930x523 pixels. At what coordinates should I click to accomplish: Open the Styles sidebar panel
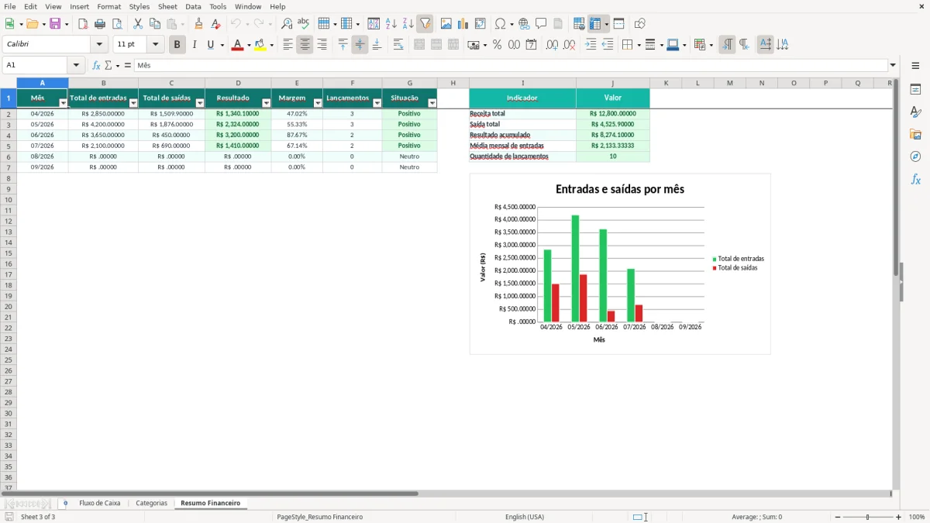tap(915, 112)
